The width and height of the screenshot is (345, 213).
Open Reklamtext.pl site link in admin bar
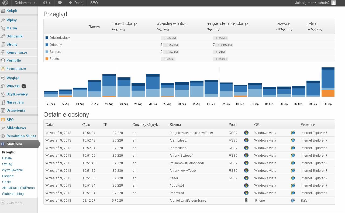point(25,3)
